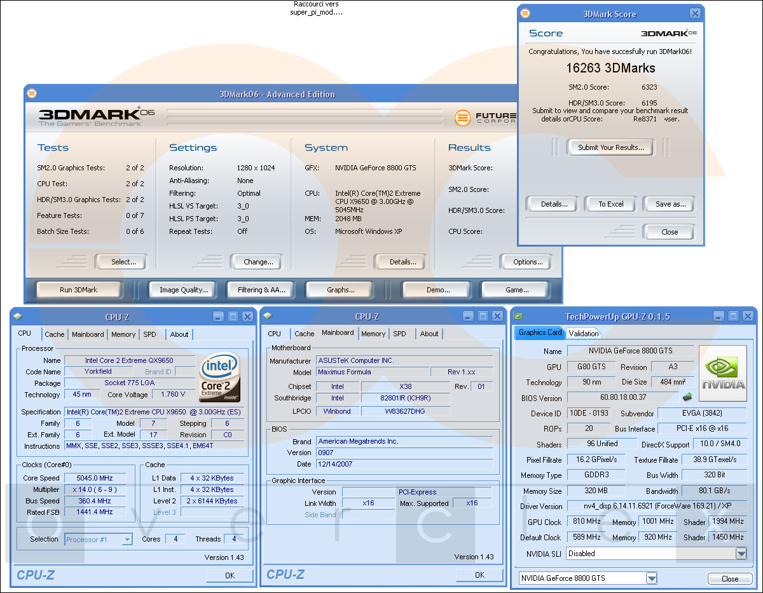Screen dimensions: 763x593
Task: Switch to Cache tab in processor CPU-Z window
Action: (55, 334)
